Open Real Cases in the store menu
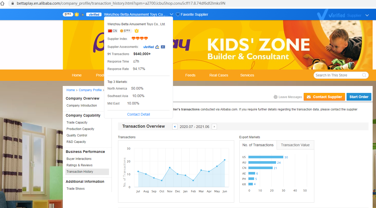376x208 pixels. coord(218,75)
